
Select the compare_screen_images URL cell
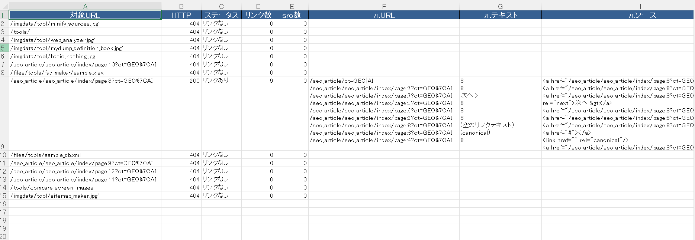[85, 188]
